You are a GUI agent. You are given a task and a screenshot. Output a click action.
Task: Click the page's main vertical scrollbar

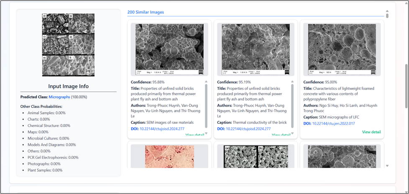coord(406,86)
